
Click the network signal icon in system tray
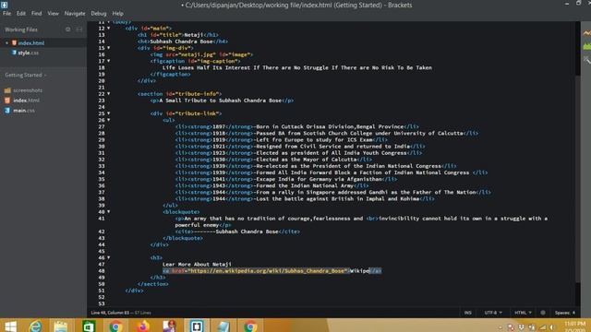[543, 327]
